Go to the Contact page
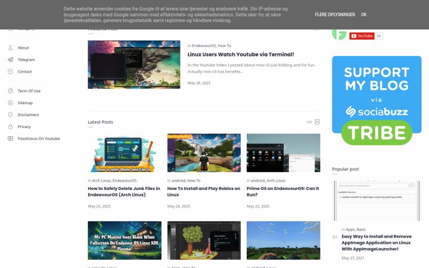The image size is (429, 268). [25, 71]
